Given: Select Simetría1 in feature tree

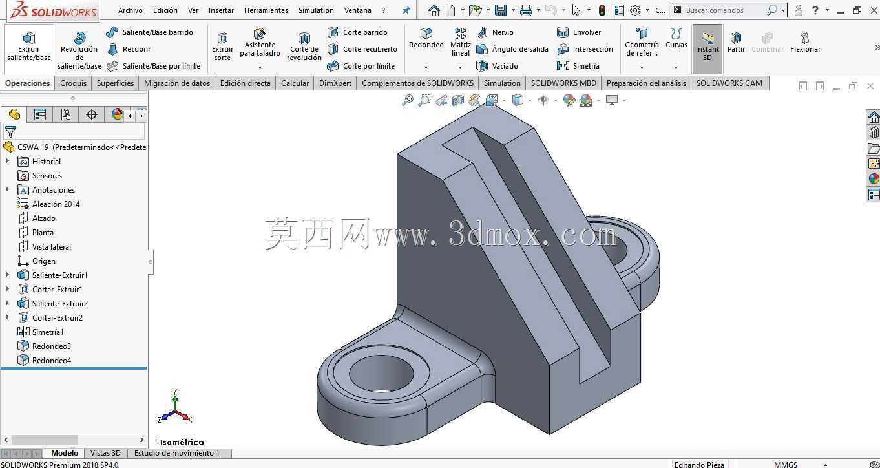Looking at the screenshot, I should tap(41, 332).
